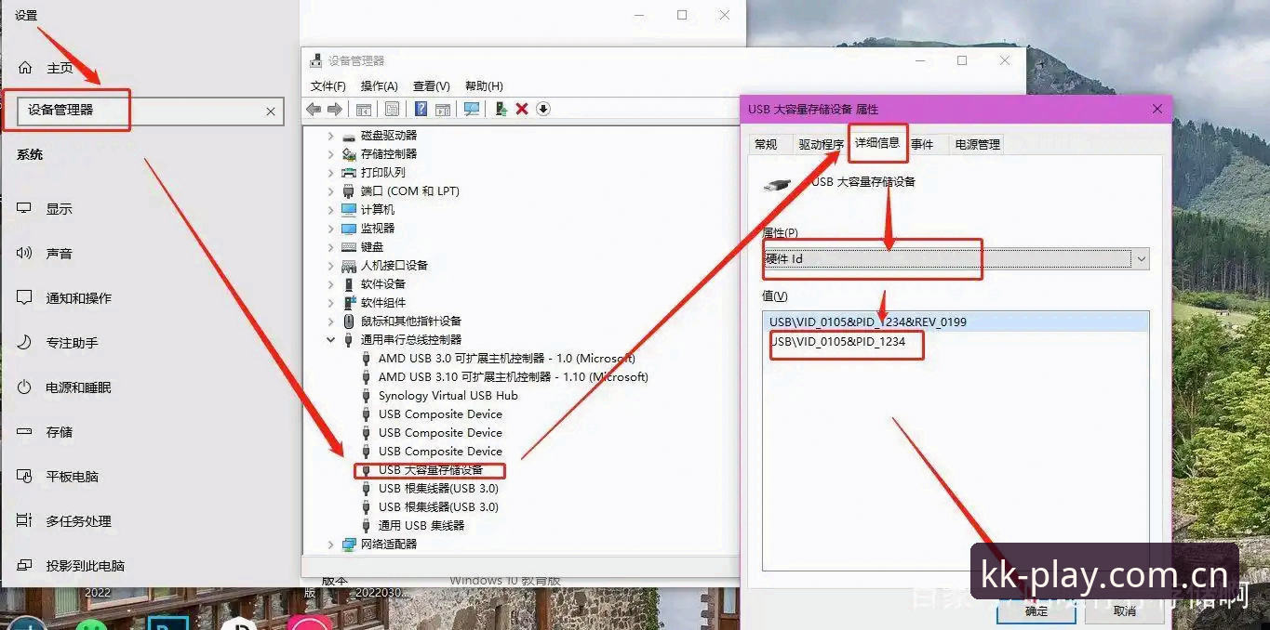The width and height of the screenshot is (1270, 630).
Task: Click the 网络适配器 network adapter icon
Action: click(x=349, y=545)
